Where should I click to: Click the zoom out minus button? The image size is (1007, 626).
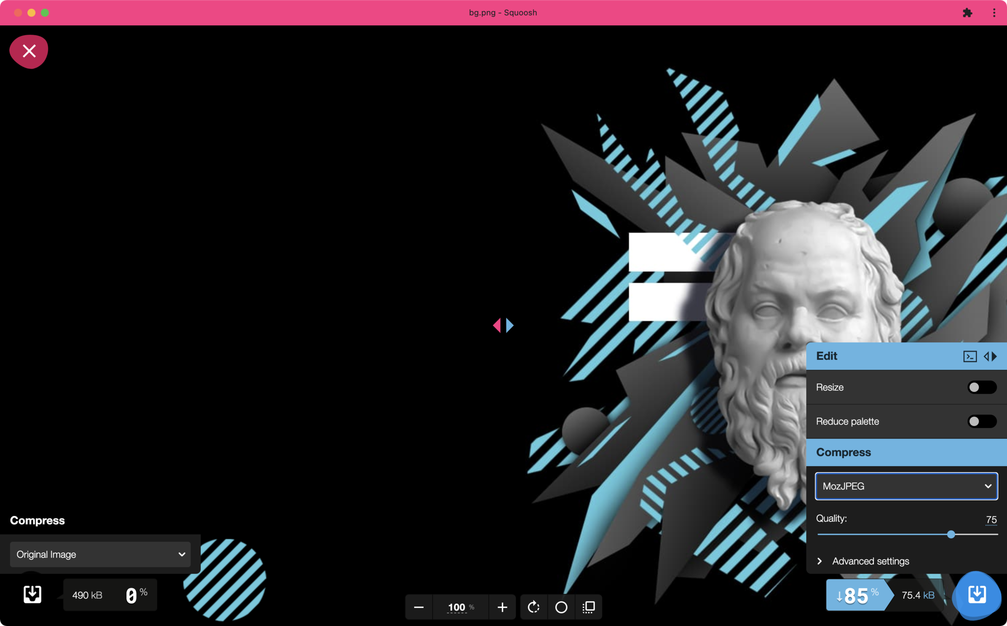click(418, 607)
